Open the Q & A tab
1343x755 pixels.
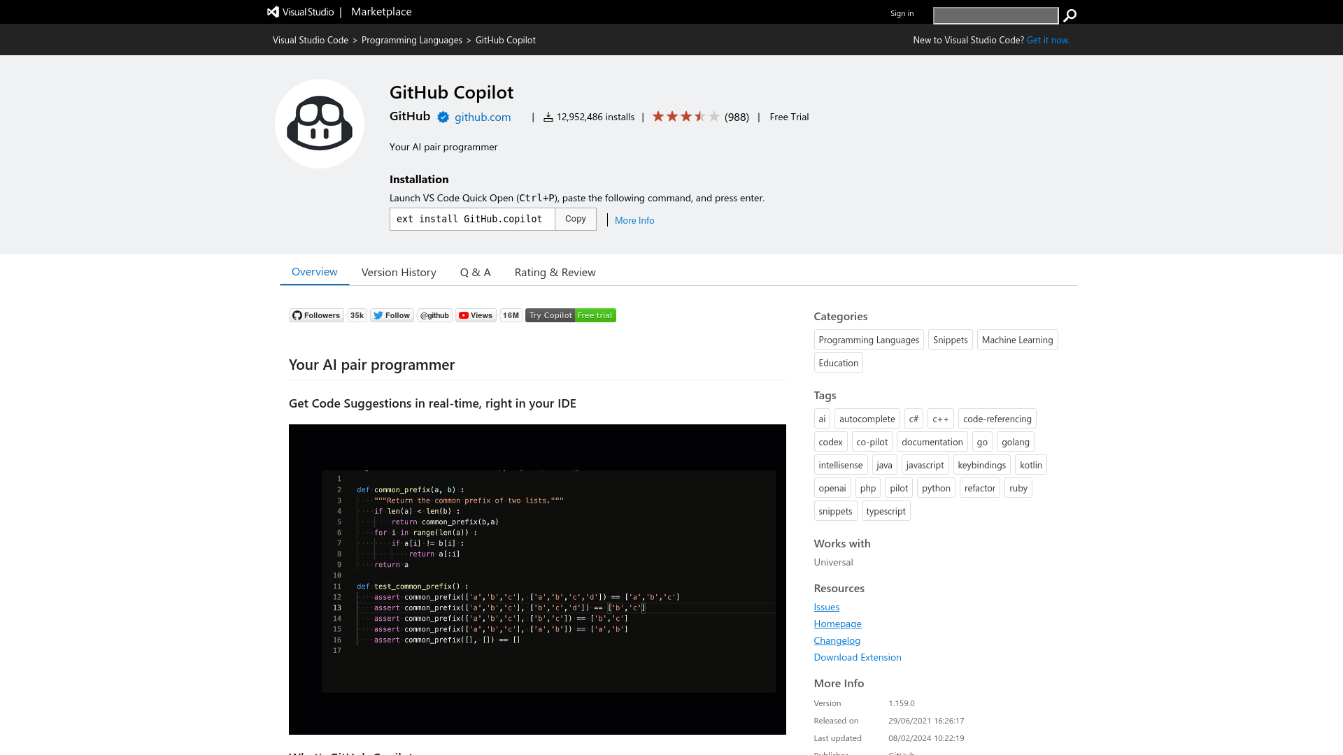pyautogui.click(x=475, y=273)
